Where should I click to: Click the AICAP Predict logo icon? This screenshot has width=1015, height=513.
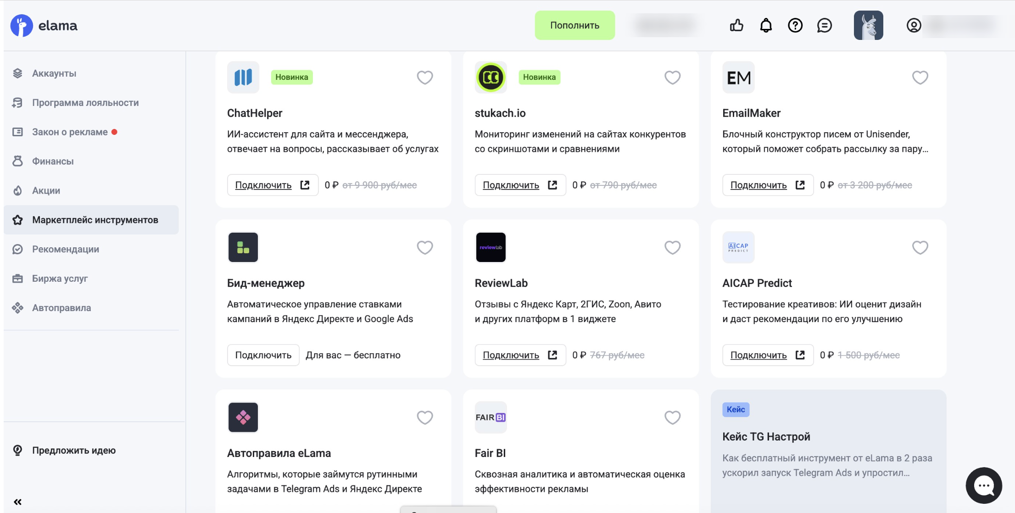point(738,247)
